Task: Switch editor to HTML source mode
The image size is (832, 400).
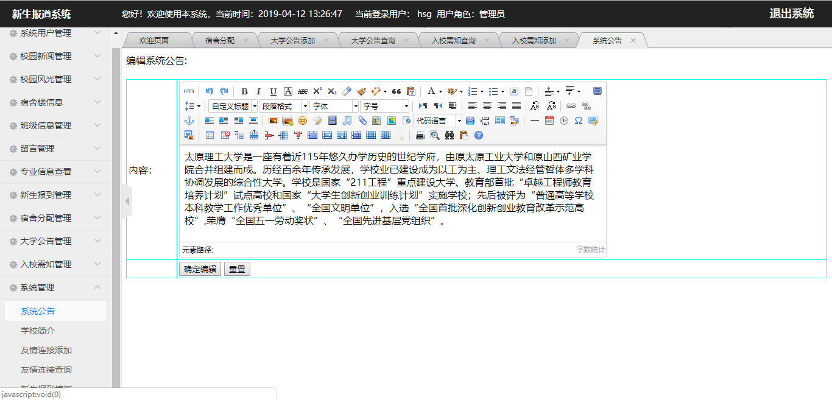Action: pyautogui.click(x=189, y=91)
